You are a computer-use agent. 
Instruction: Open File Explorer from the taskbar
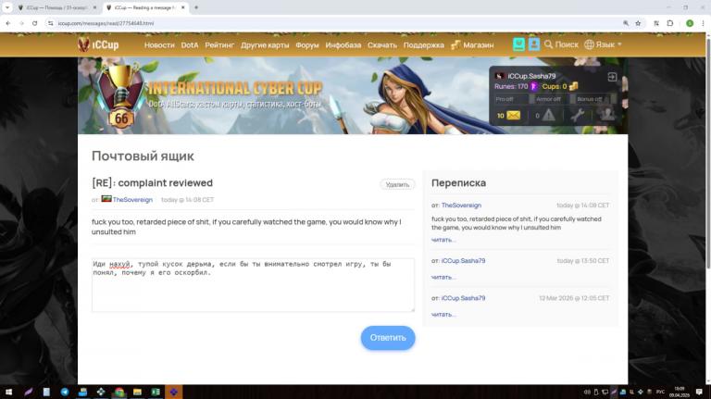click(137, 392)
